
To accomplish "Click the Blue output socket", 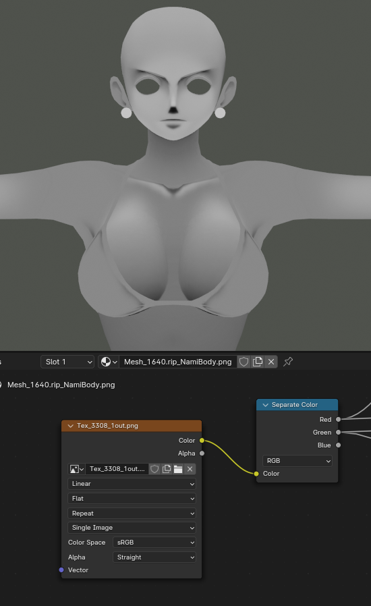I will (338, 445).
